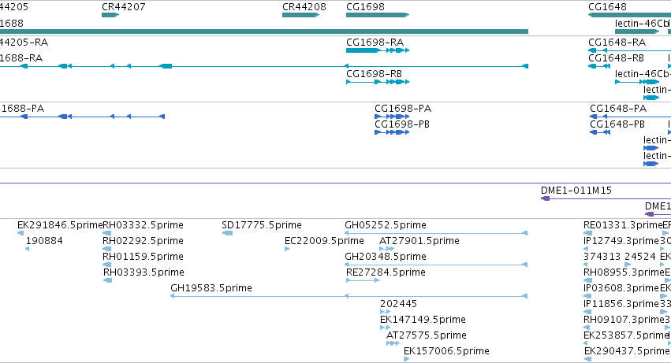Viewport: 671px width, 363px height.
Task: Click the SD17775.5prime EST marker
Action: (x=227, y=233)
